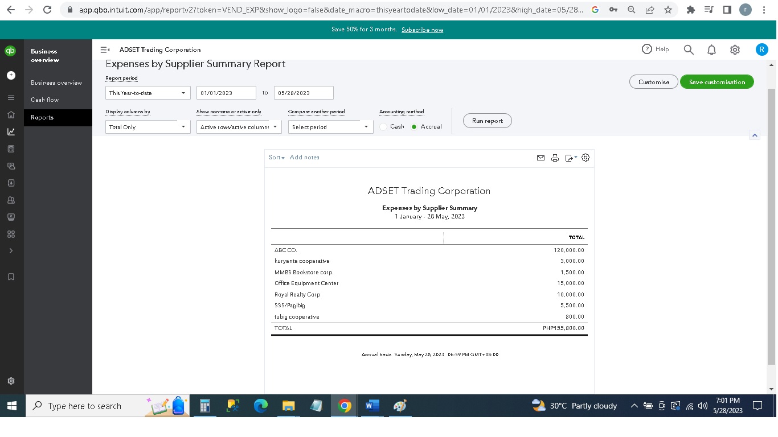Open the left rail hamburger menu

11,97
